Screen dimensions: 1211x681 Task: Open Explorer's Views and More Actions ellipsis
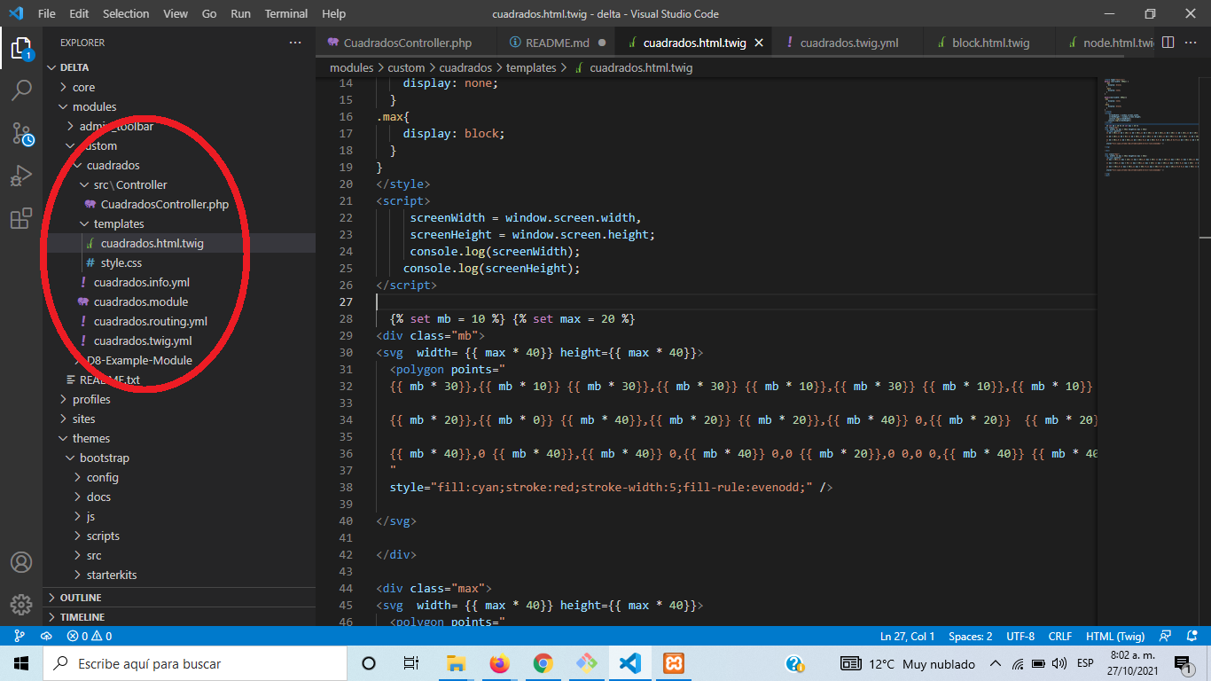(x=295, y=43)
